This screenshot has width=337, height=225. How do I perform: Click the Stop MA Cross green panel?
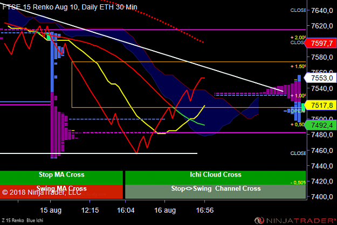(61, 178)
